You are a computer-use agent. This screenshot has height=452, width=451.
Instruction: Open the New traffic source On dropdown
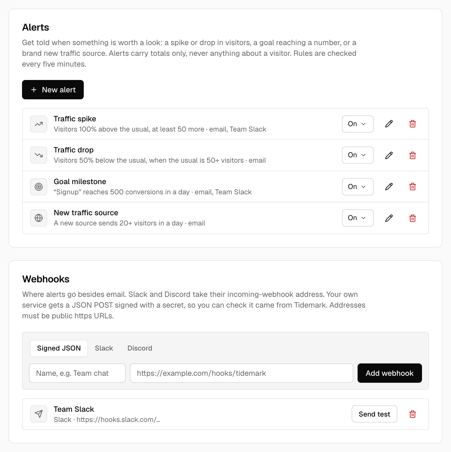pos(358,218)
